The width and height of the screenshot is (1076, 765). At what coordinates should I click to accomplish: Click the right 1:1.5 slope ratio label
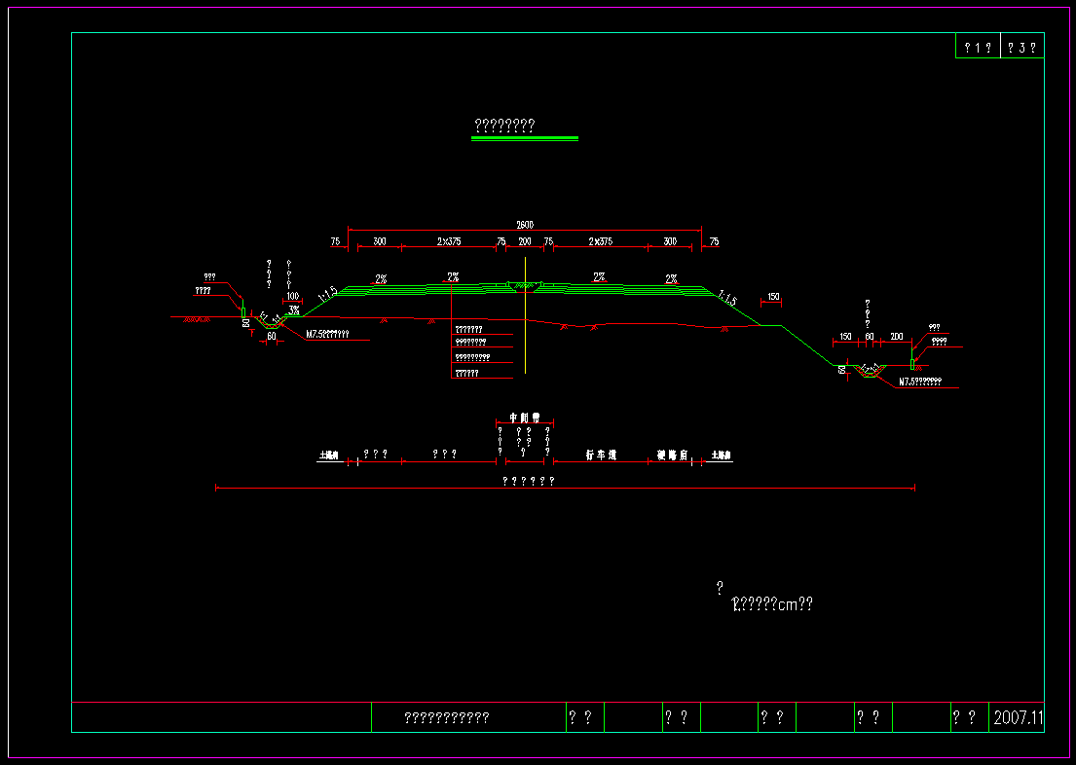coord(727,296)
